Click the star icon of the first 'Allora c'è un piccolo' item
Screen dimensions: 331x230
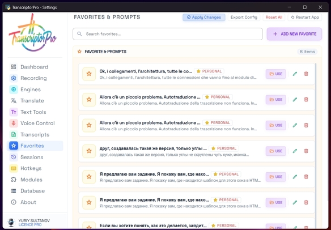click(89, 100)
